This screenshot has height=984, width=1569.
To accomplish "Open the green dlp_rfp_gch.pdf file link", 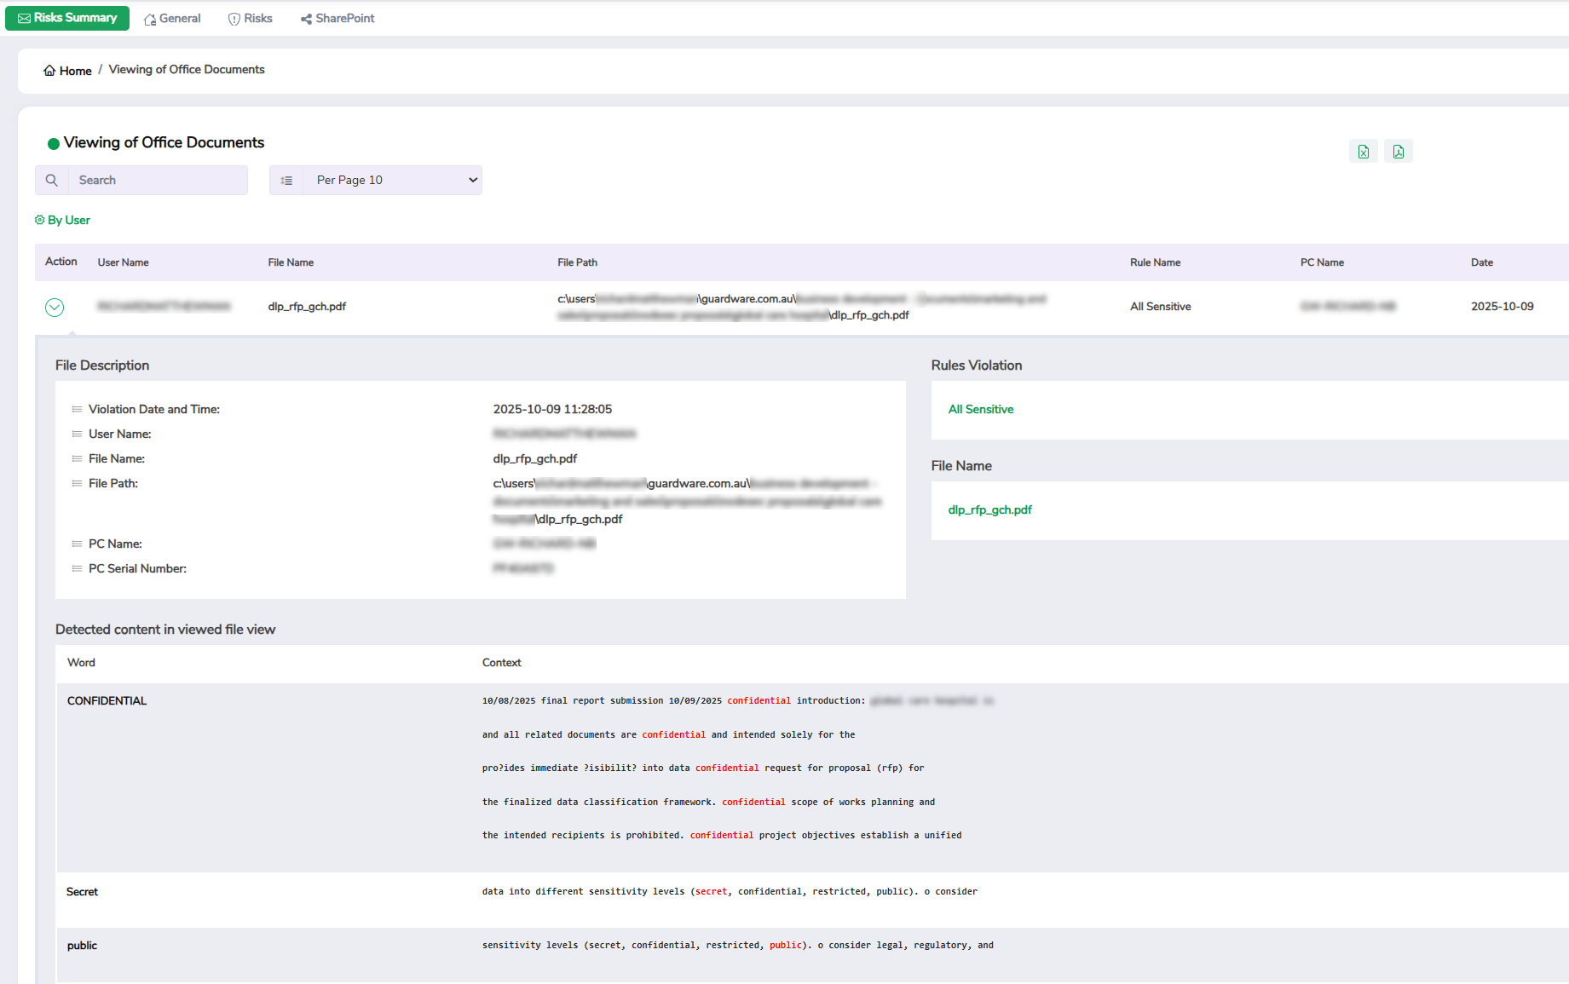I will (989, 510).
